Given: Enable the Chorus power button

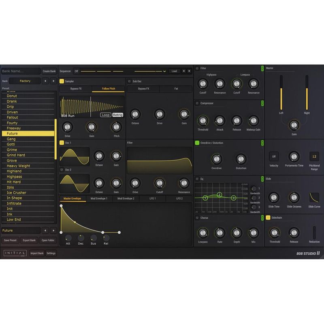Looking at the screenshot, I should 197,218.
